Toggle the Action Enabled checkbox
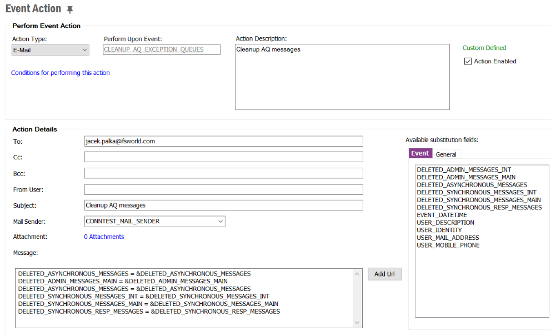Screen dimensions: 551x336 (x=468, y=61)
